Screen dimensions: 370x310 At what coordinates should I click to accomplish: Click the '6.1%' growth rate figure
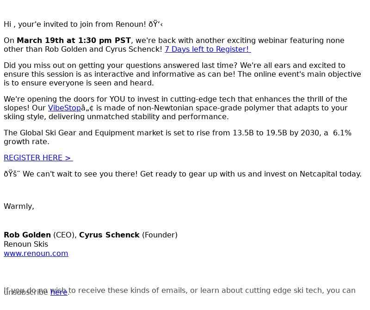click(x=342, y=133)
